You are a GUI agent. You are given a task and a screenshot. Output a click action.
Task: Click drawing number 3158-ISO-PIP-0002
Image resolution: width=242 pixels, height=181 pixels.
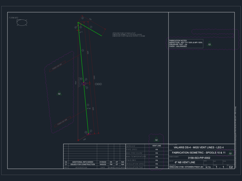click(x=199, y=158)
